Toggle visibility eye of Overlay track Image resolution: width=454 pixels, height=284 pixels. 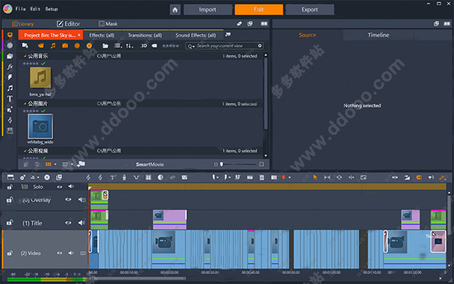click(68, 199)
